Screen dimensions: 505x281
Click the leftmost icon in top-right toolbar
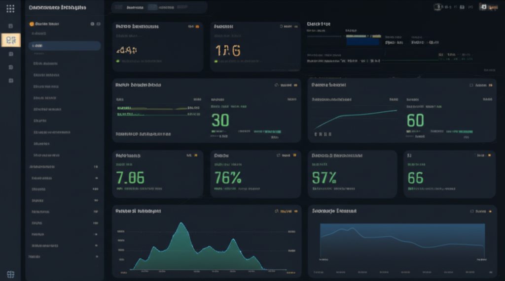(x=437, y=7)
